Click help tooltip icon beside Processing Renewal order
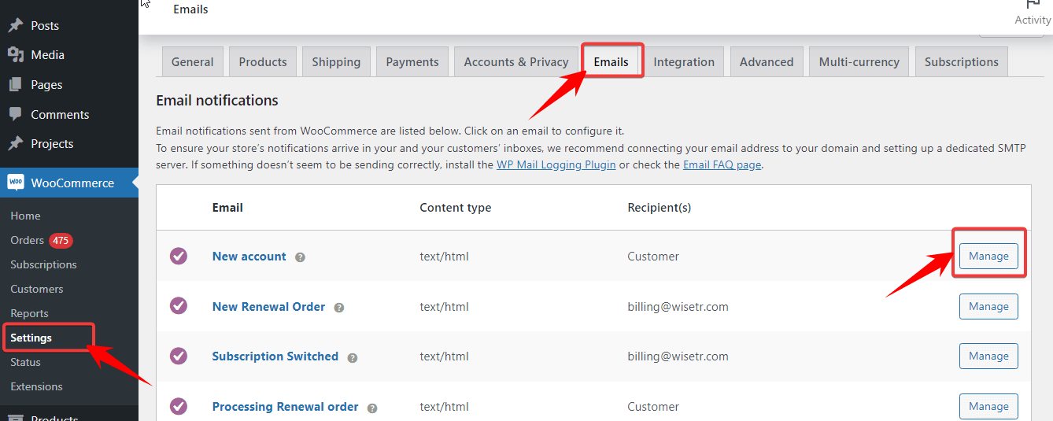 (371, 408)
